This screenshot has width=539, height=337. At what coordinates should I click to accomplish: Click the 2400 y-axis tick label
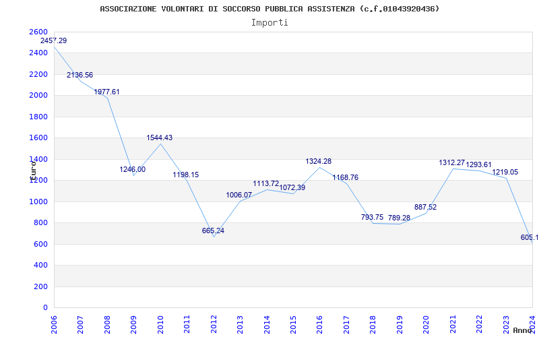pos(38,53)
